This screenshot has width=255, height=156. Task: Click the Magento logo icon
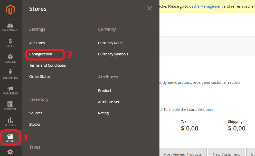[11, 10]
